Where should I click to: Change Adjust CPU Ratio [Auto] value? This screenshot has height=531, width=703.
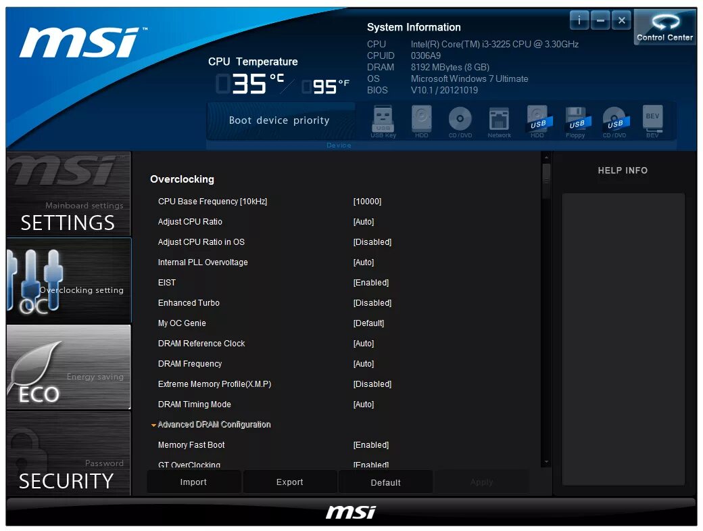point(364,222)
